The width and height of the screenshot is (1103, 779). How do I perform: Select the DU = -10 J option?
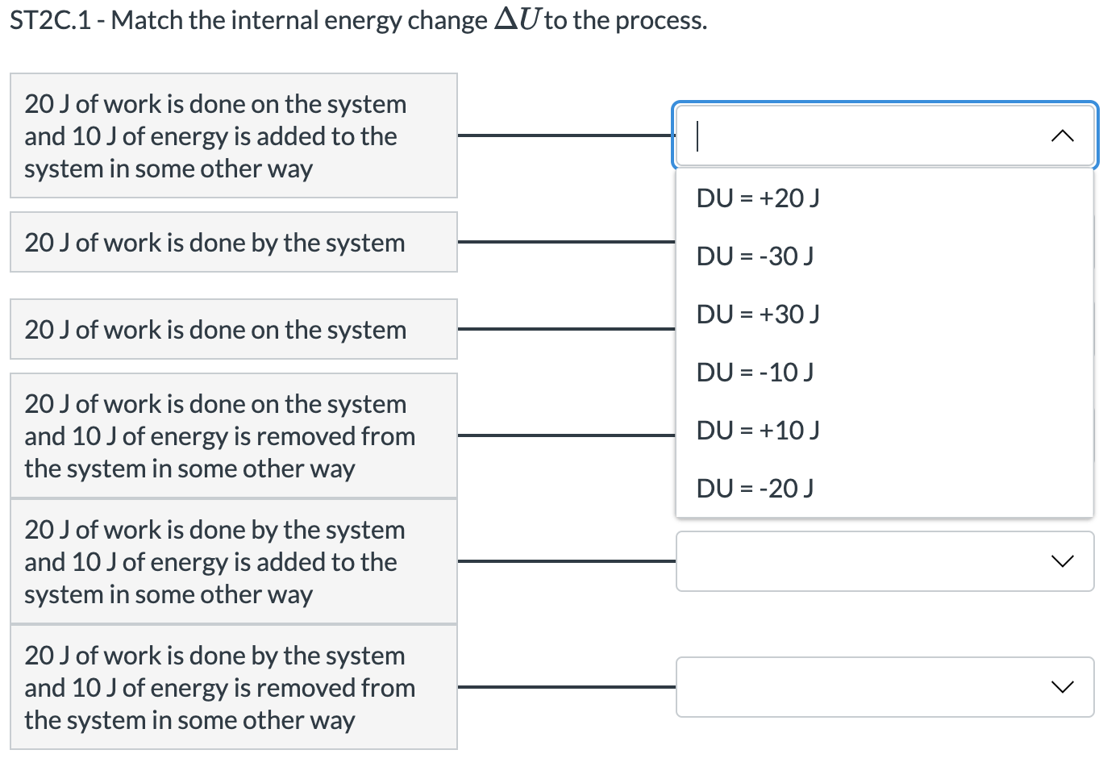point(753,372)
